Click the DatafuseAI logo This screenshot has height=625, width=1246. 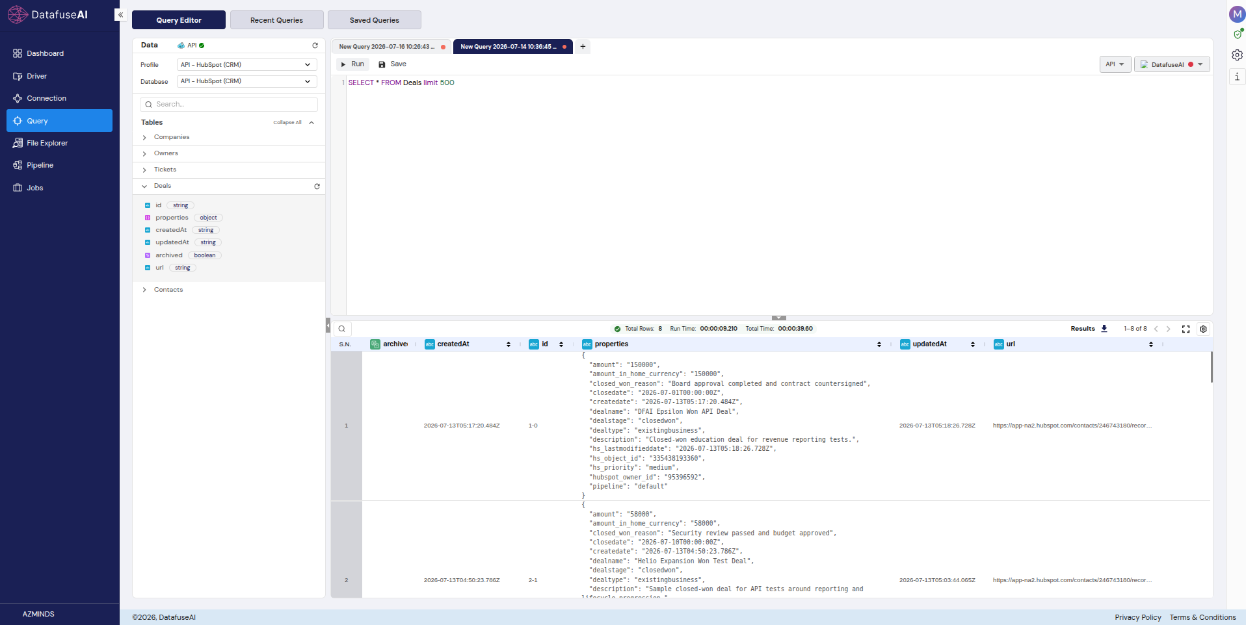47,14
